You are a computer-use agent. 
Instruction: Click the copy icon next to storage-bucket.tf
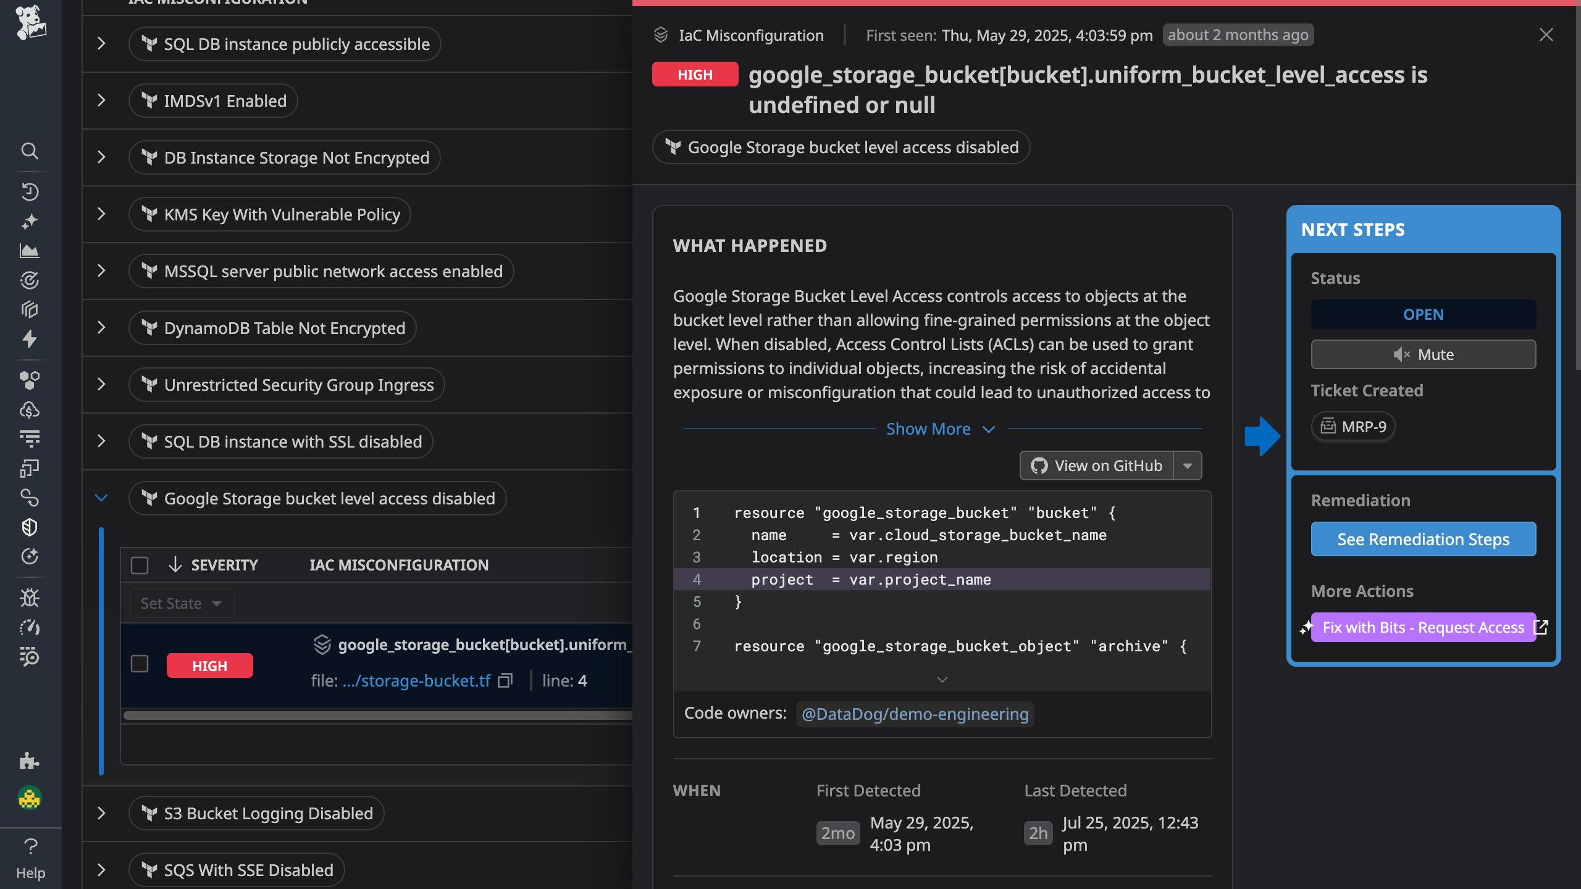coord(505,680)
